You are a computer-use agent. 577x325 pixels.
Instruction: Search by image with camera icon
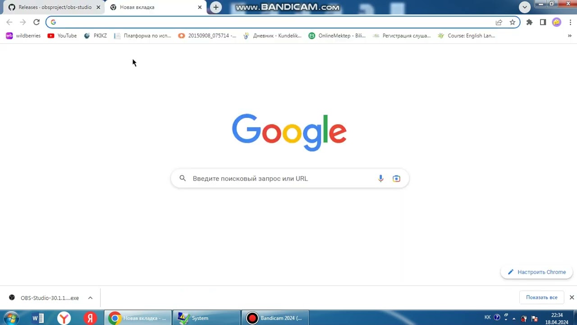[396, 178]
